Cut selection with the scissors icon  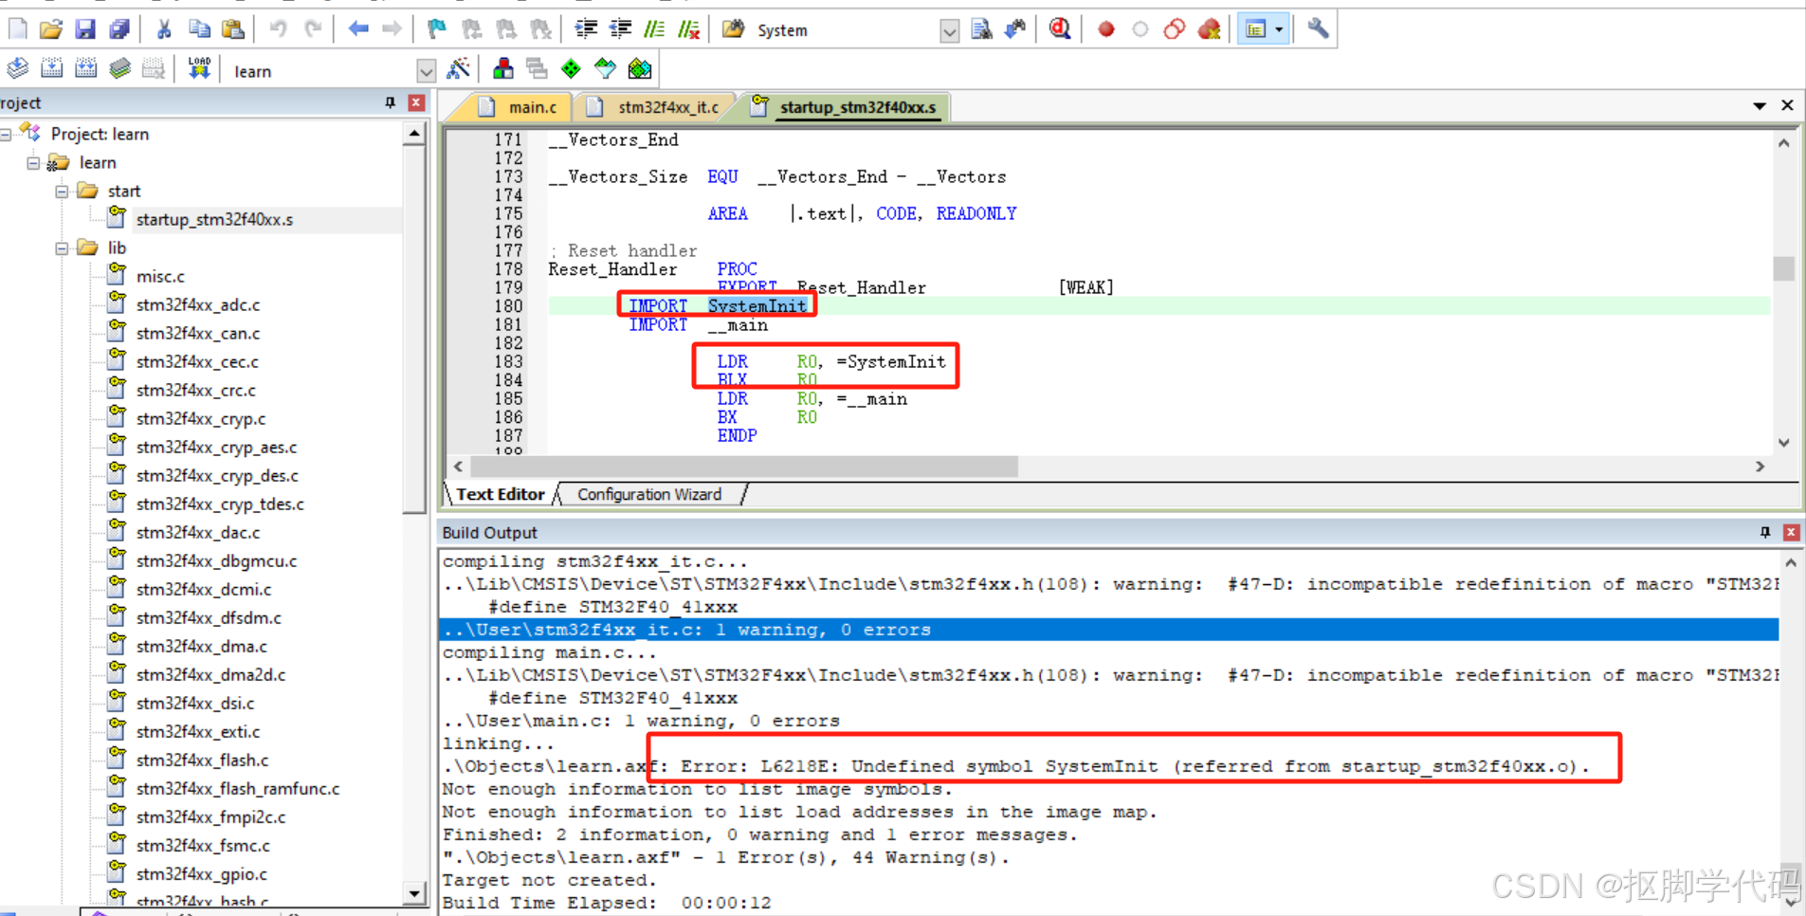(x=164, y=29)
